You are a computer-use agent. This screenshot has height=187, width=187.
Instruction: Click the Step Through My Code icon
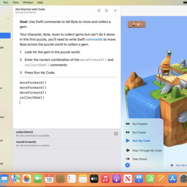click(128, 151)
